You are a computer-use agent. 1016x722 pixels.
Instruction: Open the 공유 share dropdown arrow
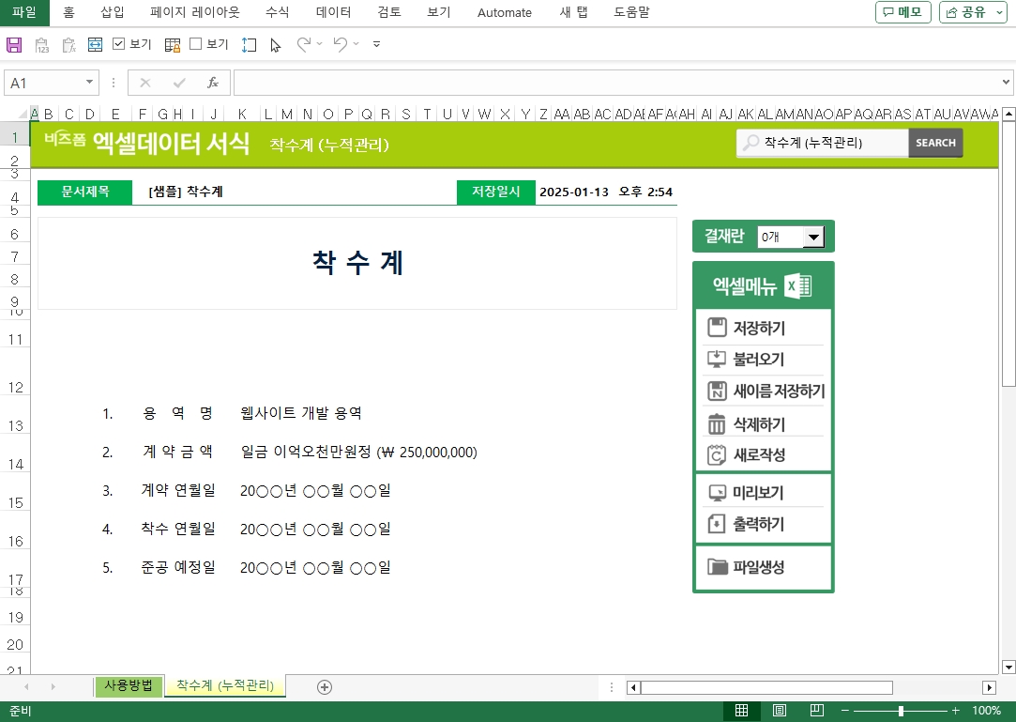[999, 12]
